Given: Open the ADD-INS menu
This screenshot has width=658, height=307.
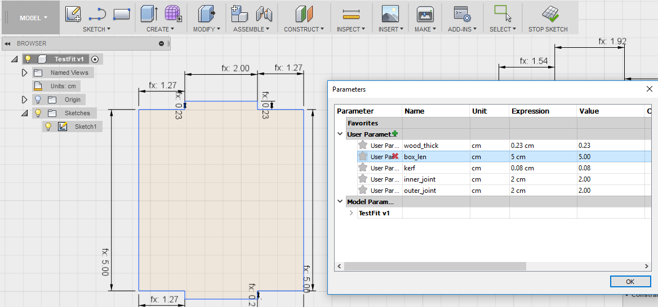Looking at the screenshot, I should click(x=462, y=29).
